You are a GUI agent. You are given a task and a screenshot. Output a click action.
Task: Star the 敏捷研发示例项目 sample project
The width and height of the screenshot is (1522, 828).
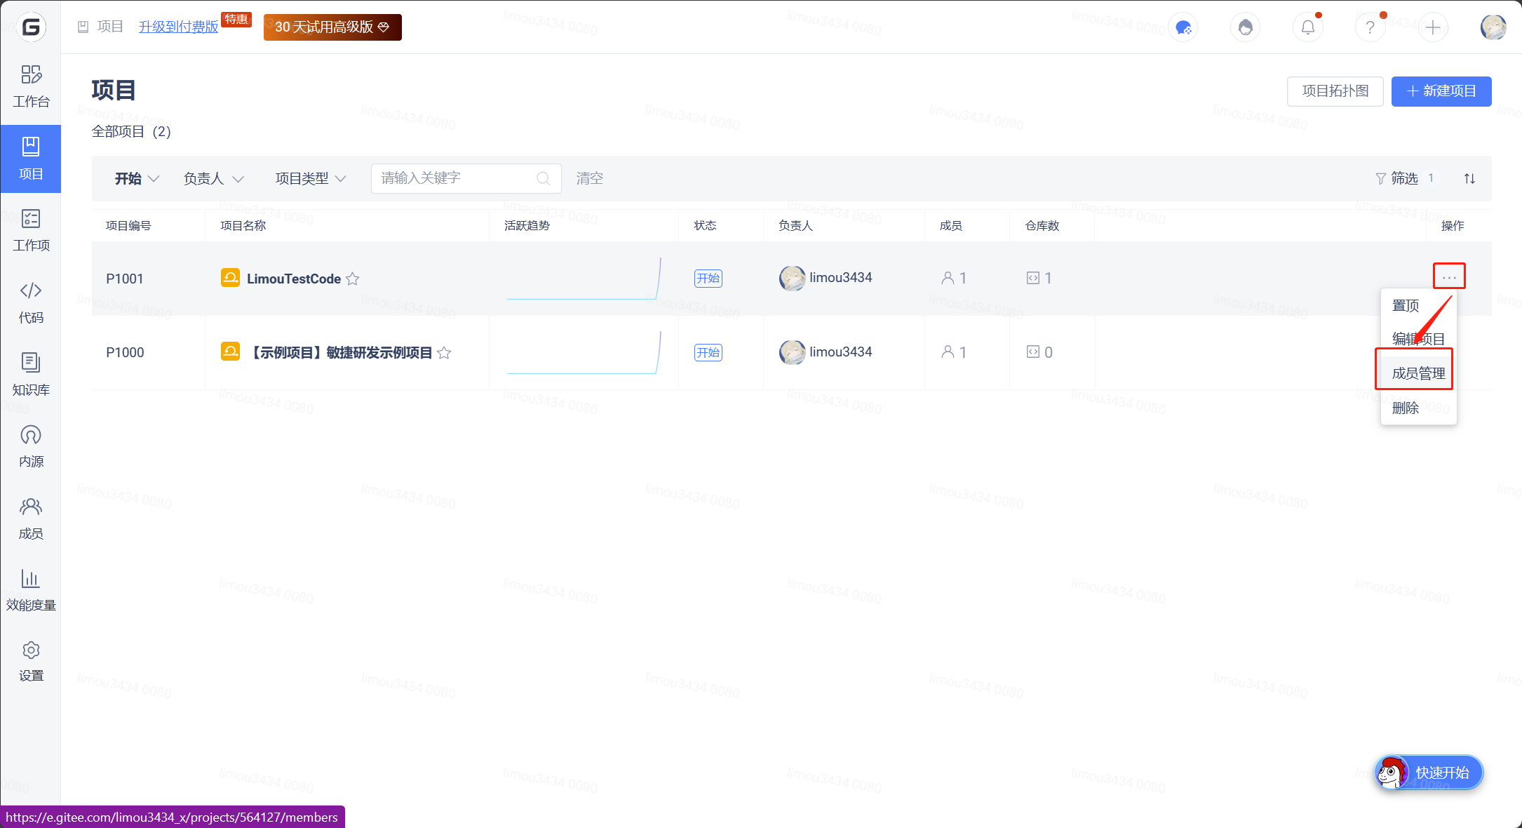tap(444, 352)
